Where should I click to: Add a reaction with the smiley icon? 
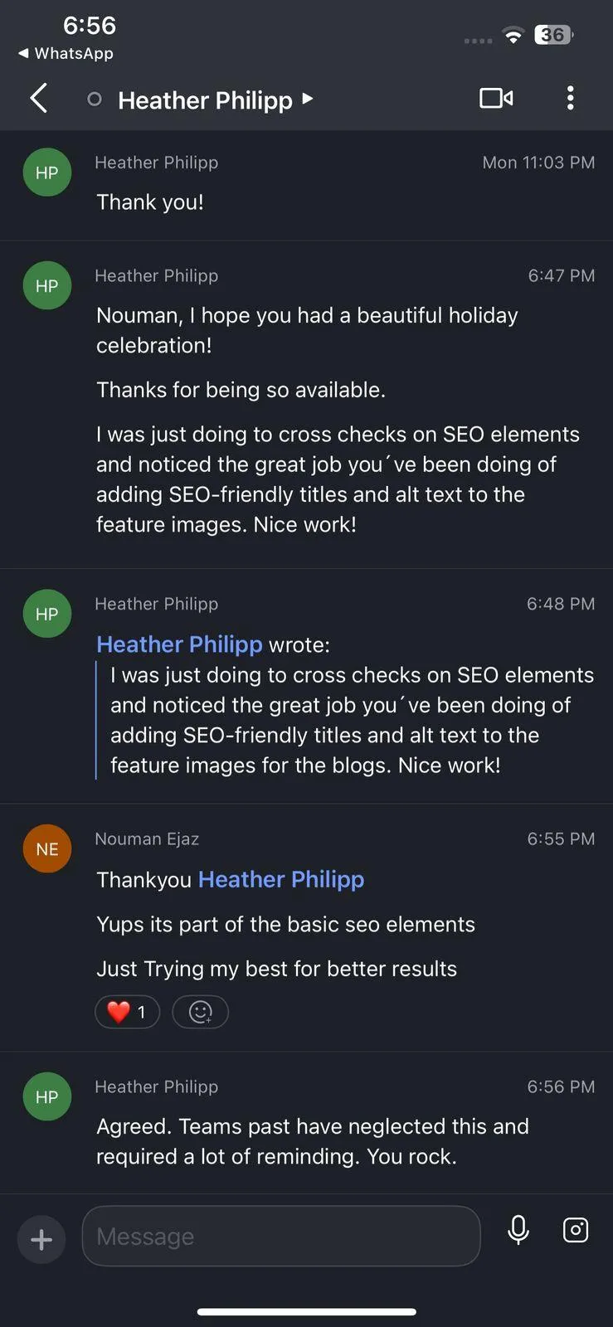click(200, 1012)
